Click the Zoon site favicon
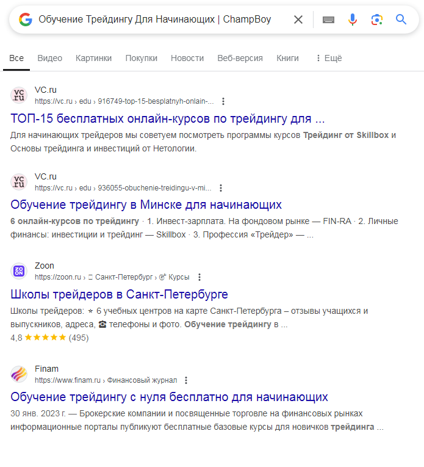This screenshot has width=424, height=467. (19, 271)
